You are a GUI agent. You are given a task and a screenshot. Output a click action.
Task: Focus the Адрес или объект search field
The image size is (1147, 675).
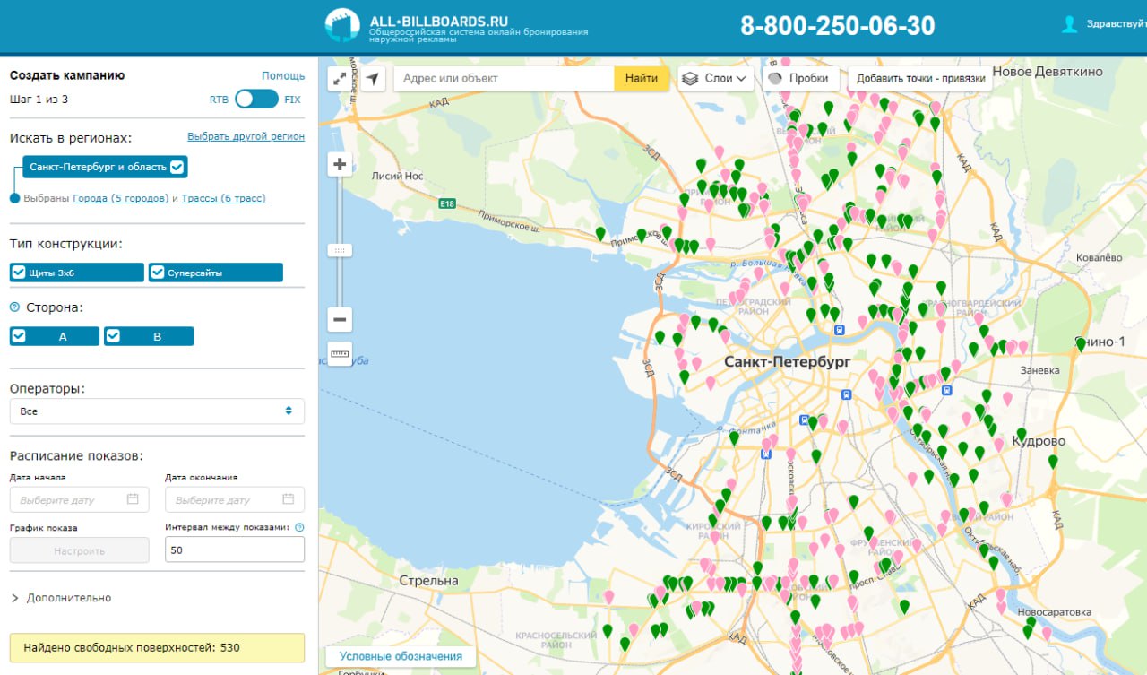(505, 78)
